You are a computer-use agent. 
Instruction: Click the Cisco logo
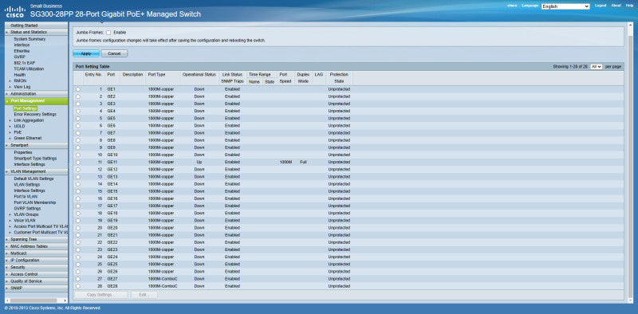point(14,12)
